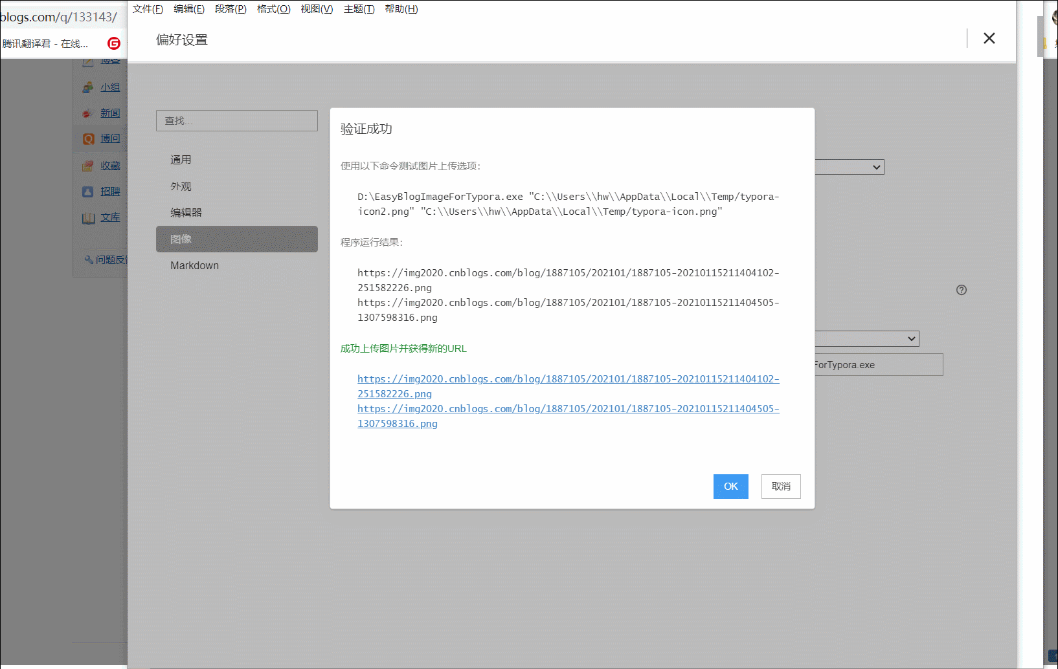This screenshot has height=669, width=1058.
Task: Open the 段落(P) menu
Action: click(x=231, y=9)
